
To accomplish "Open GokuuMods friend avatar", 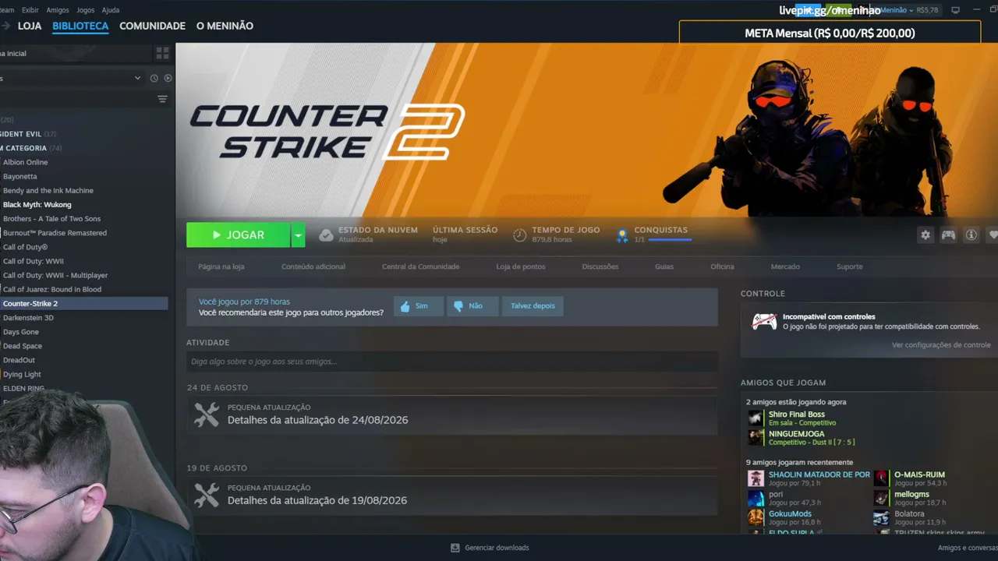I will tap(756, 517).
